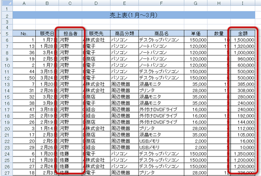This screenshot has height=176, width=261.
Task: Click the No. 36 cell in column A
Action: 24,52
